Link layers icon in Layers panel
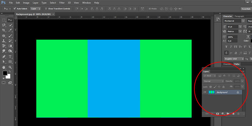This screenshot has width=252, height=126. pyautogui.click(x=207, y=114)
